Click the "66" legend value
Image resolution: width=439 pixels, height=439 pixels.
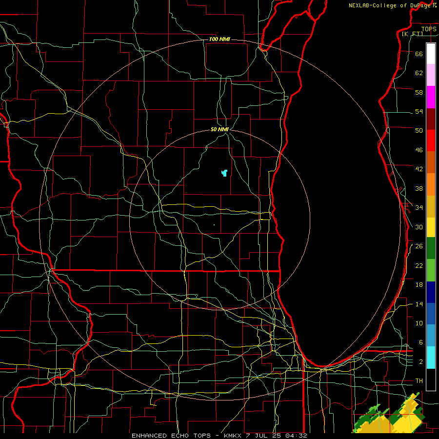click(419, 54)
